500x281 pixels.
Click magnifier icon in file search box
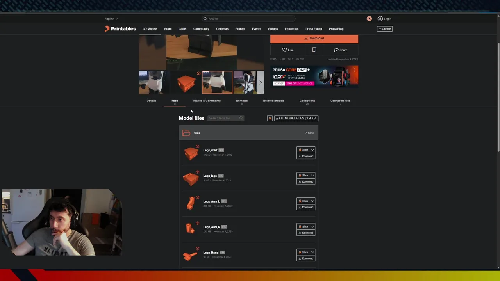tap(241, 118)
